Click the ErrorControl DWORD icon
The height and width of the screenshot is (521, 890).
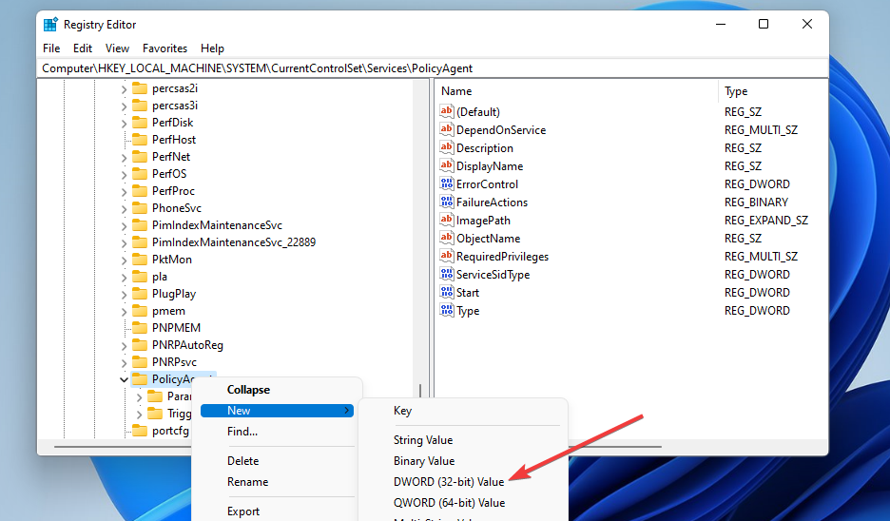[447, 183]
